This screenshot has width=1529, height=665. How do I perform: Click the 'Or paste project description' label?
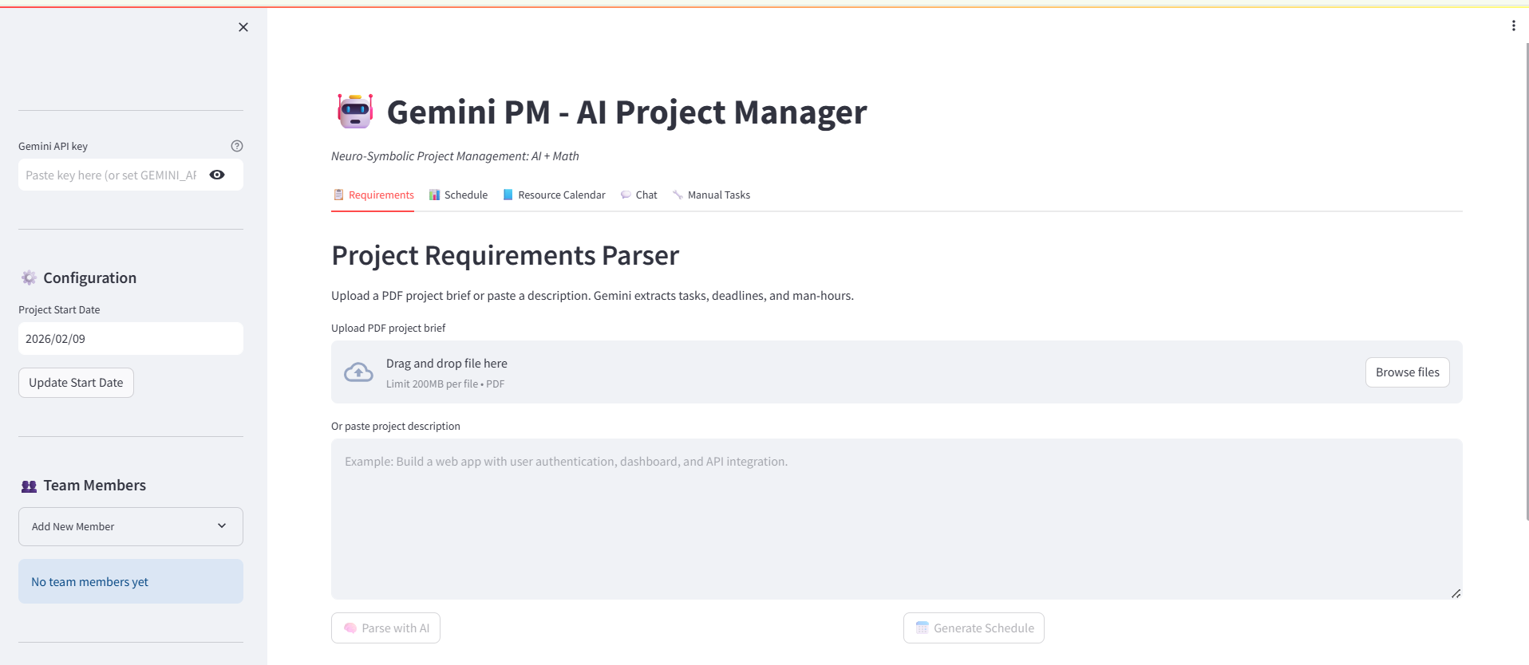[x=396, y=426]
